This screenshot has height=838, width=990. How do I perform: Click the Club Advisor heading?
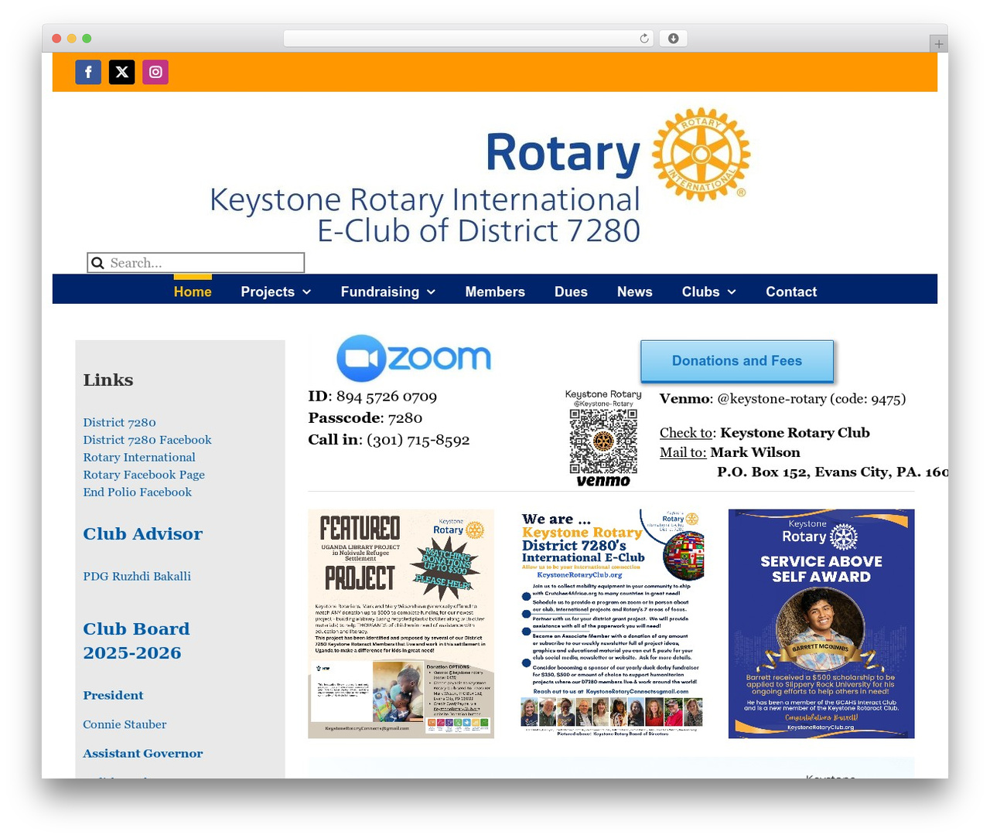tap(143, 533)
